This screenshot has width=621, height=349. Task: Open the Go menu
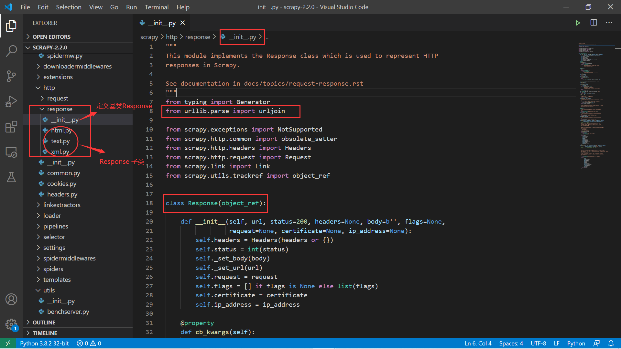(x=114, y=7)
